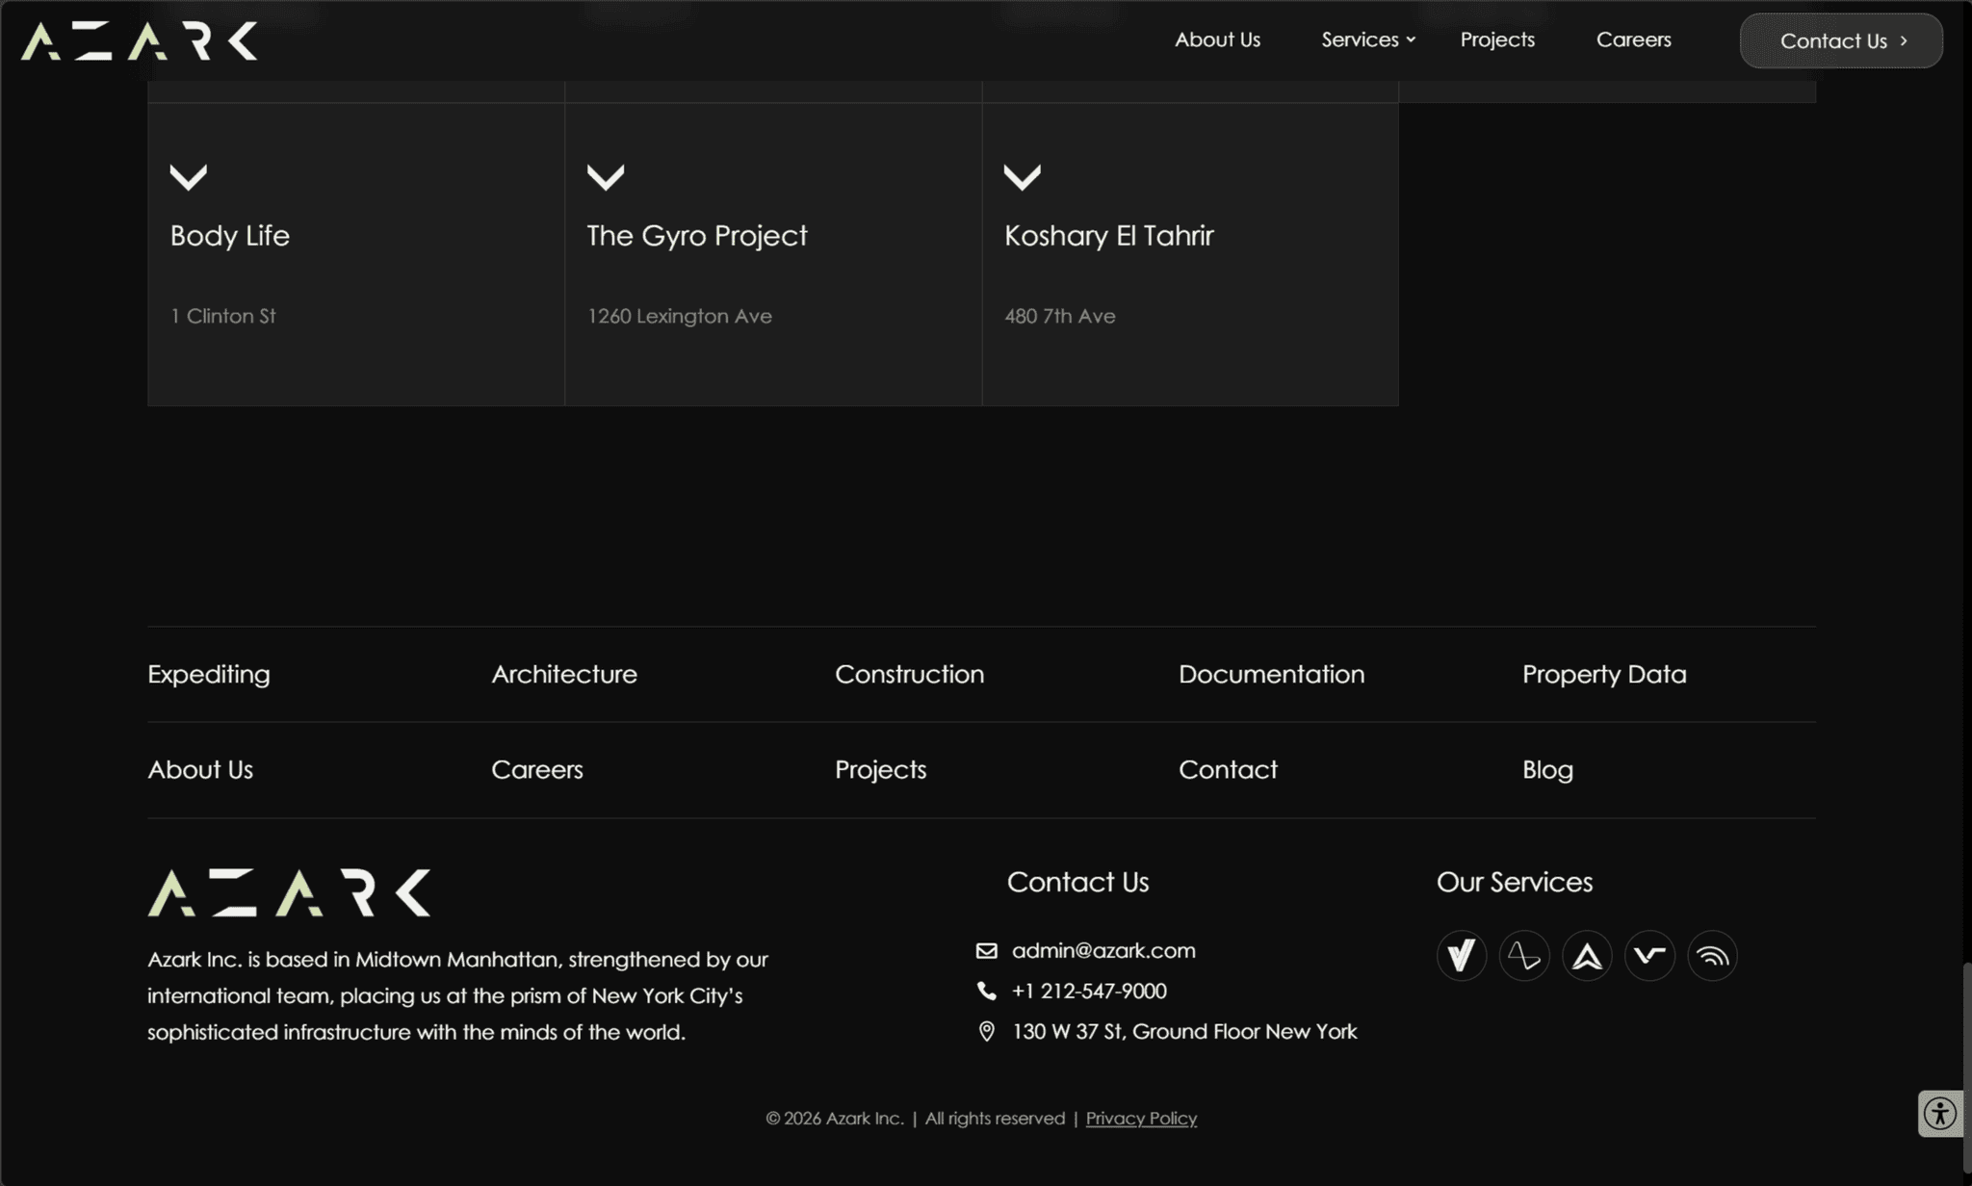Open About Us in the top navigation
The image size is (1972, 1186).
[1217, 39]
